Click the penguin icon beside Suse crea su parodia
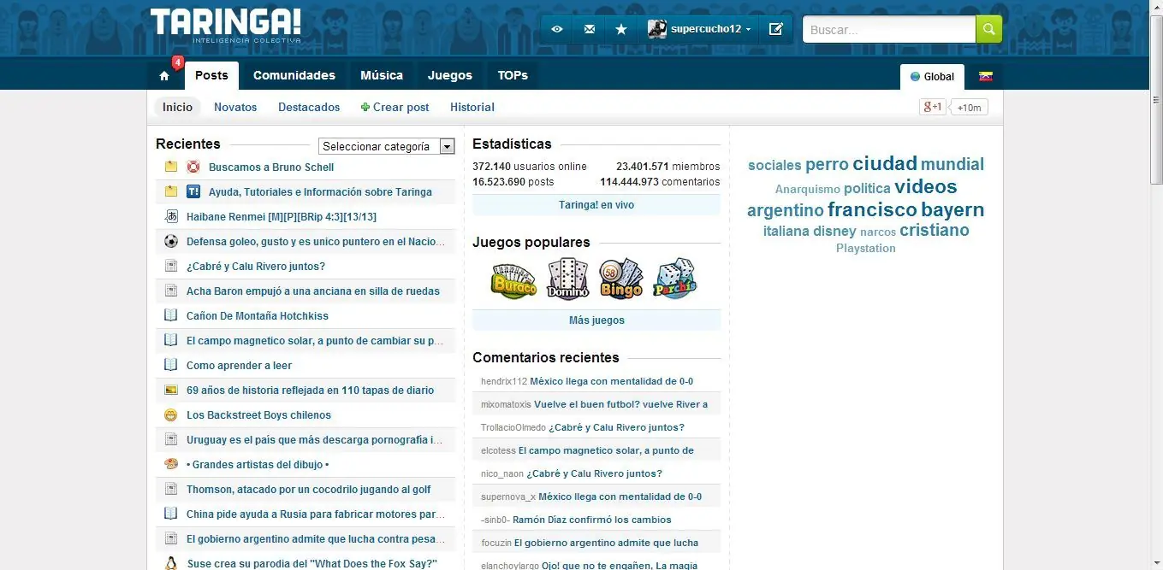This screenshot has width=1163, height=570. (x=171, y=563)
